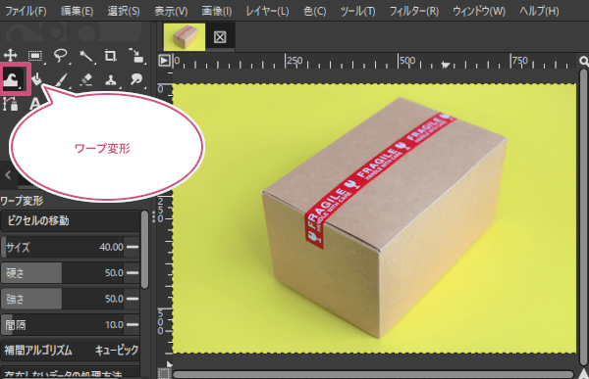Toggle the Quick Mask button below the ruler
This screenshot has height=379, width=589.
coord(164,373)
